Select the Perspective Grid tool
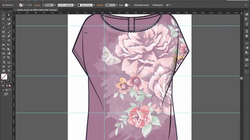The width and height of the screenshot is (250, 140). (x=9, y=49)
